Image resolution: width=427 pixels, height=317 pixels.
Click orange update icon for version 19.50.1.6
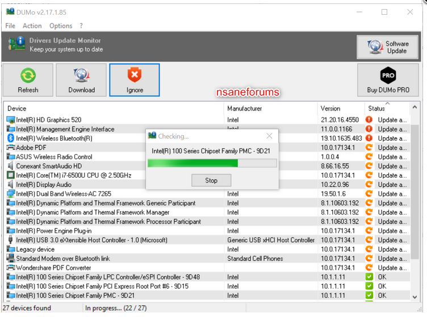369,193
